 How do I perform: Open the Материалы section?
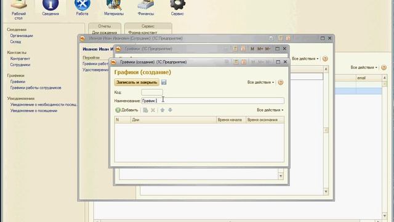[114, 8]
